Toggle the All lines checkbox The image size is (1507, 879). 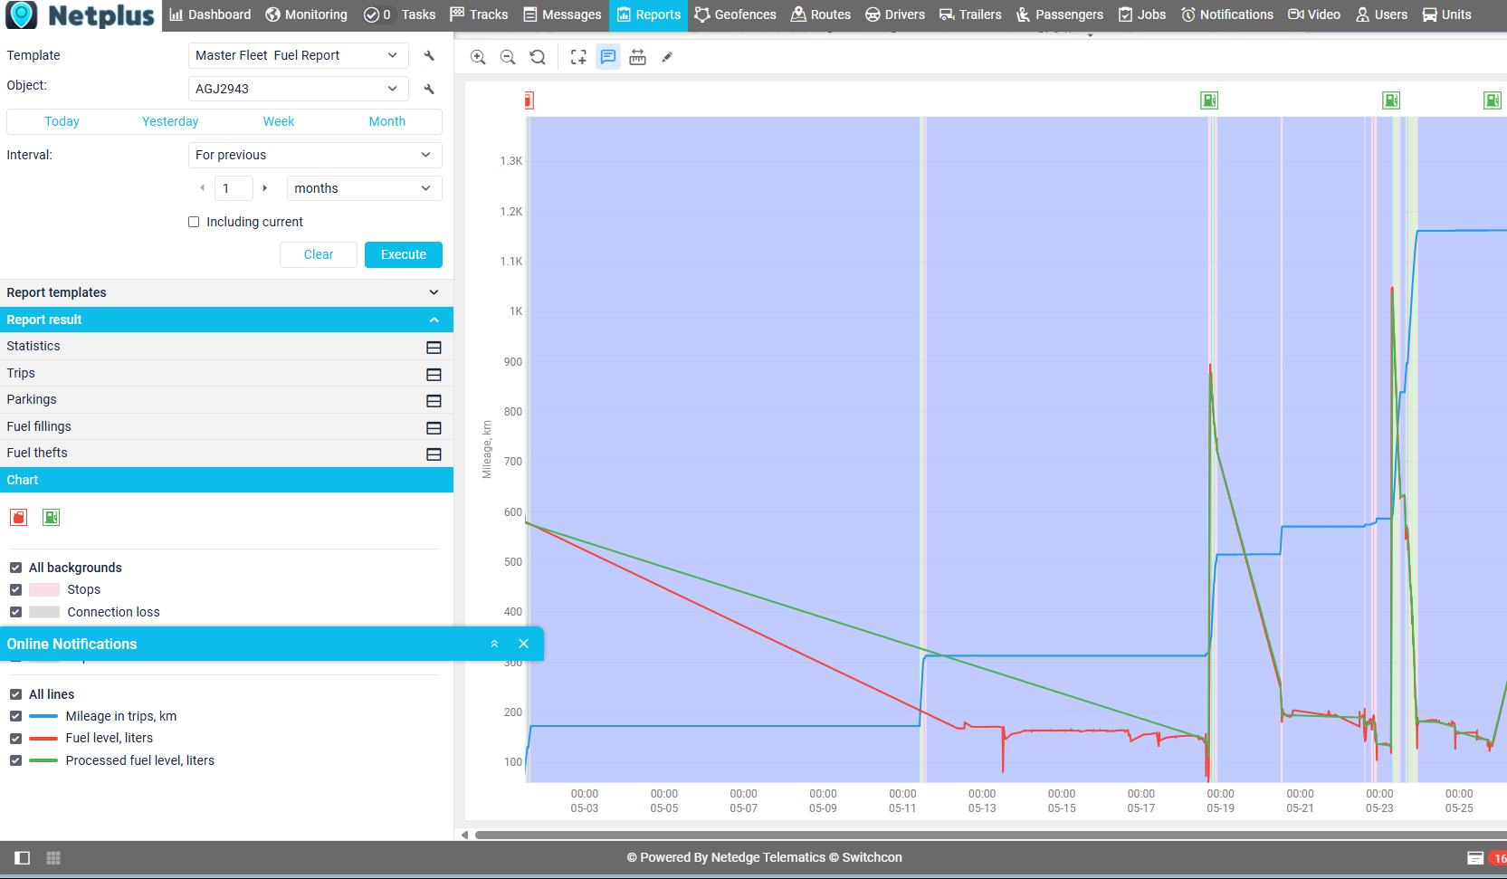(x=15, y=694)
